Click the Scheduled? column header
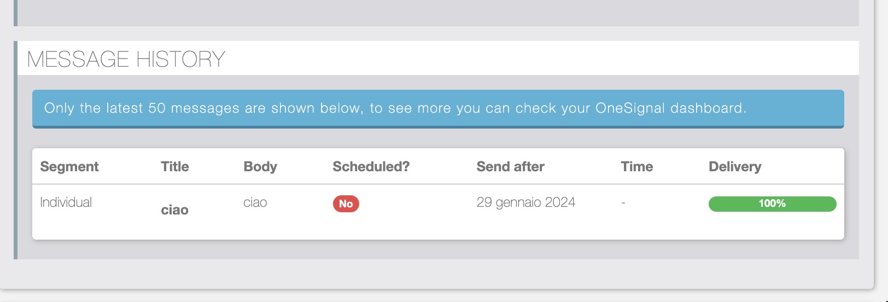The width and height of the screenshot is (888, 302). (x=371, y=167)
